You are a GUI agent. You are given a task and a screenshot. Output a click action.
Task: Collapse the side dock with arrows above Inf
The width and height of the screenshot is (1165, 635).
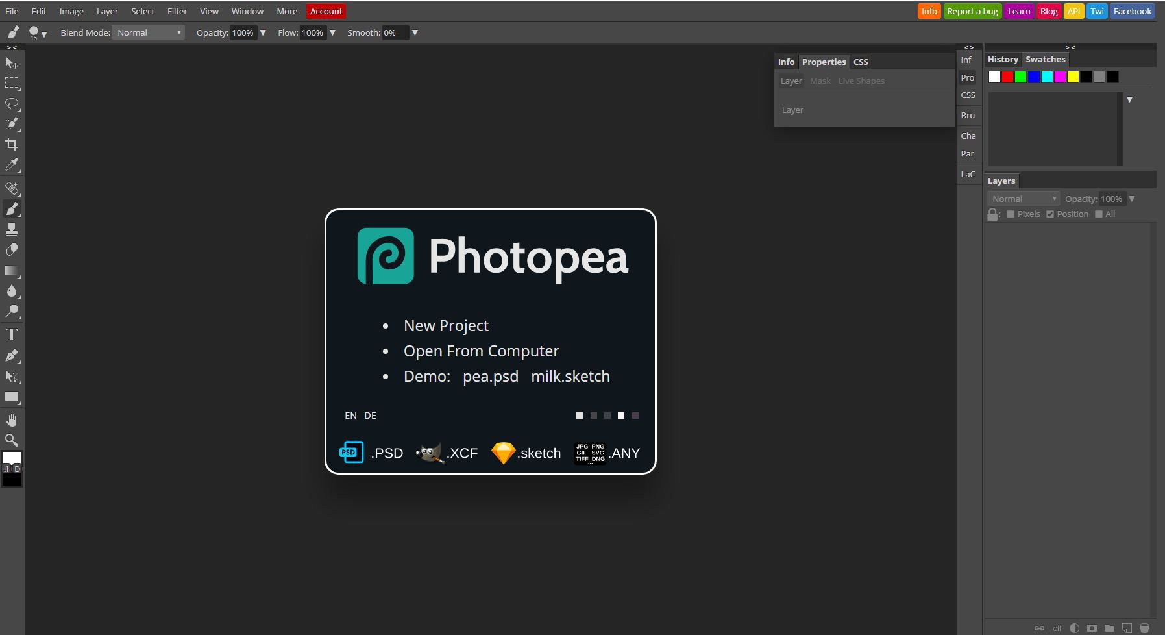point(969,47)
